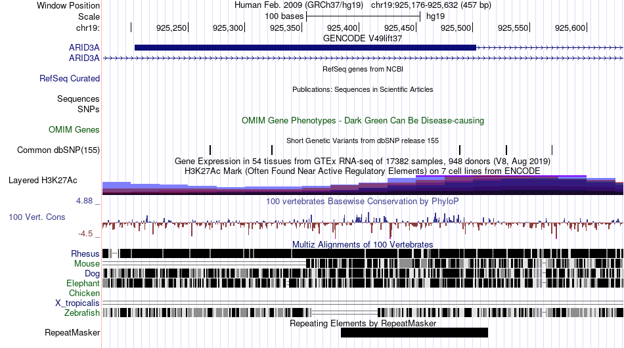This screenshot has height=348, width=624.
Task: Open the RefSeq Curated track label
Action: 69,78
